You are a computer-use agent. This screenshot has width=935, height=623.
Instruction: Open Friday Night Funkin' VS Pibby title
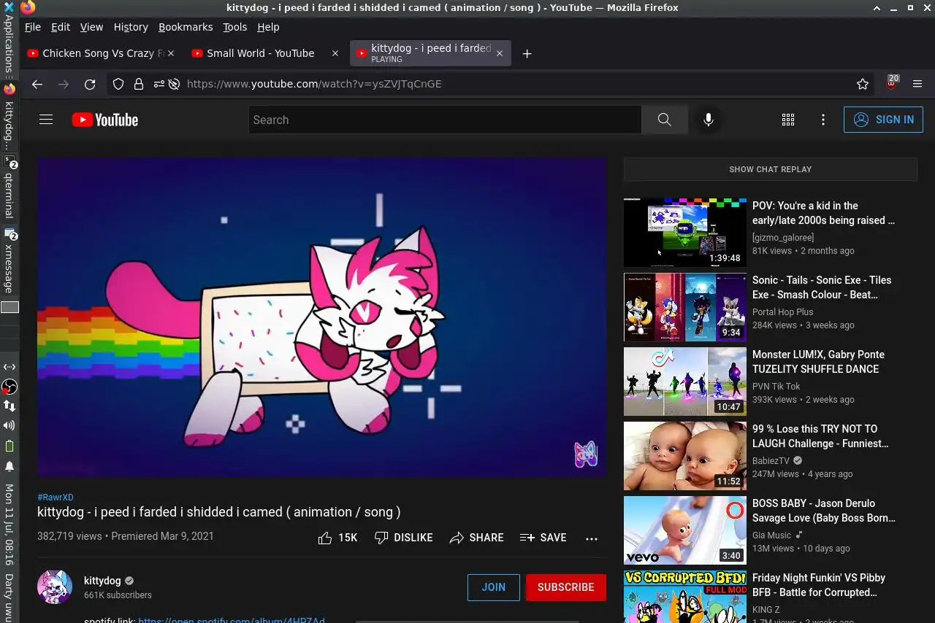[x=819, y=585]
